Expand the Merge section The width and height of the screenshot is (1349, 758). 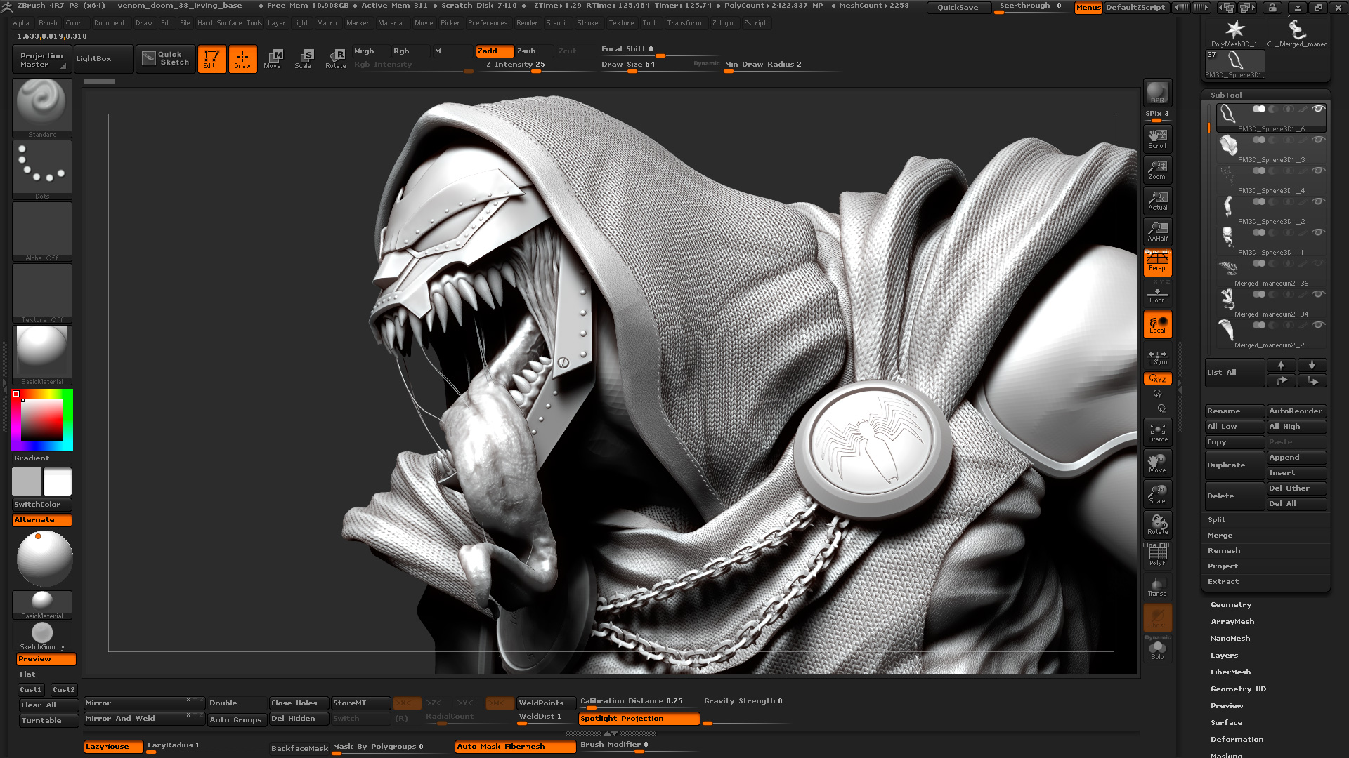(x=1220, y=536)
